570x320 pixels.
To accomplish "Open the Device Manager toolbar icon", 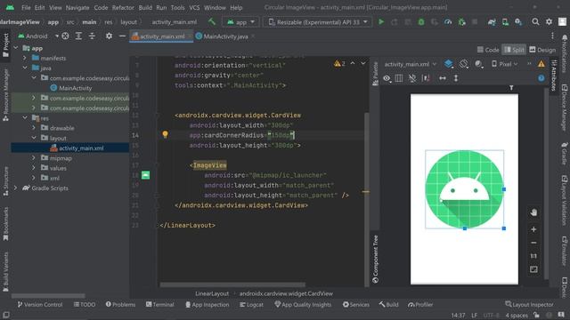I will point(505,22).
